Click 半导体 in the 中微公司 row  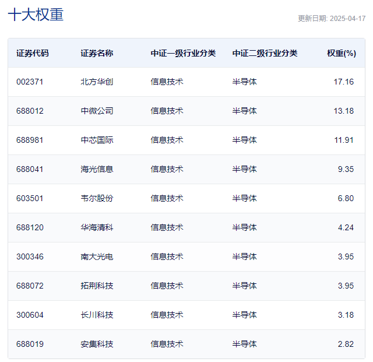[245, 111]
